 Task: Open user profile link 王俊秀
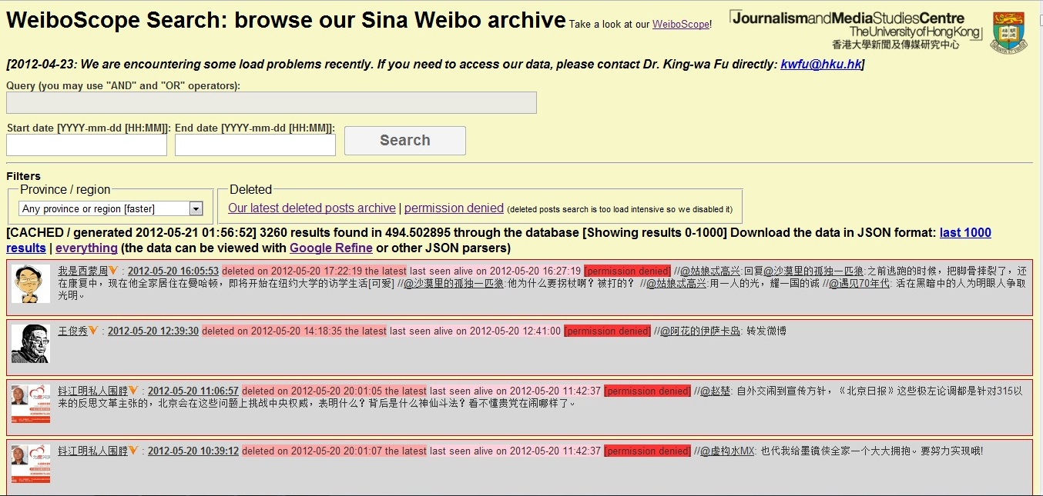tap(73, 331)
